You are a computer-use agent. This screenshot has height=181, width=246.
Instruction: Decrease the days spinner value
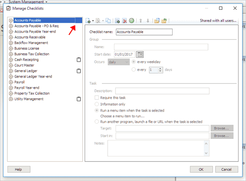click(x=160, y=71)
